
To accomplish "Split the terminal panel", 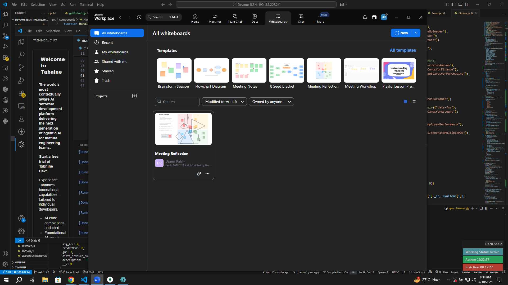I will (481, 208).
